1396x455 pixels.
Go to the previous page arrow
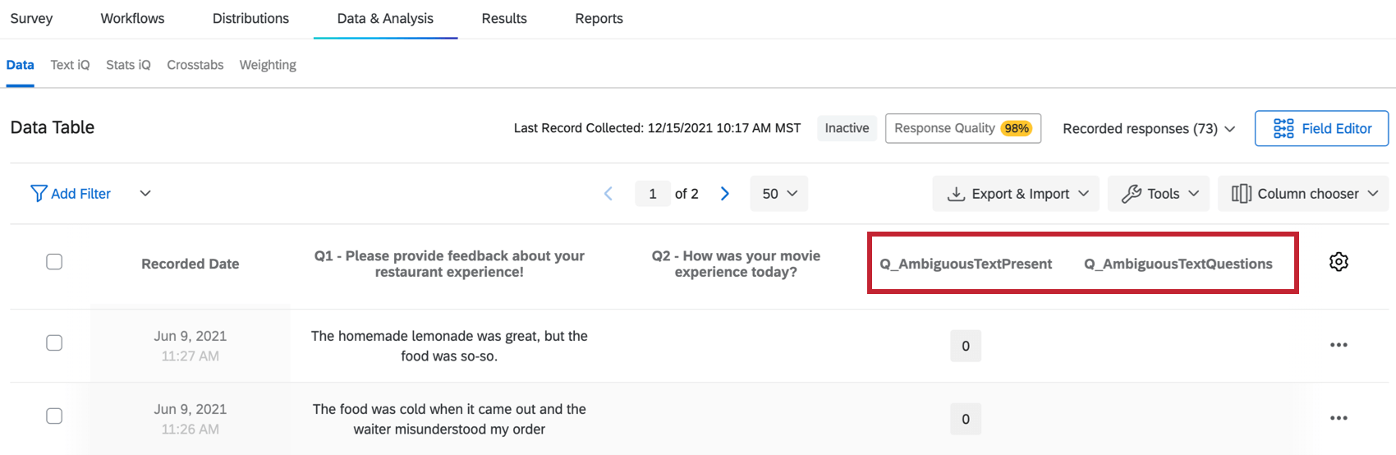coord(608,194)
